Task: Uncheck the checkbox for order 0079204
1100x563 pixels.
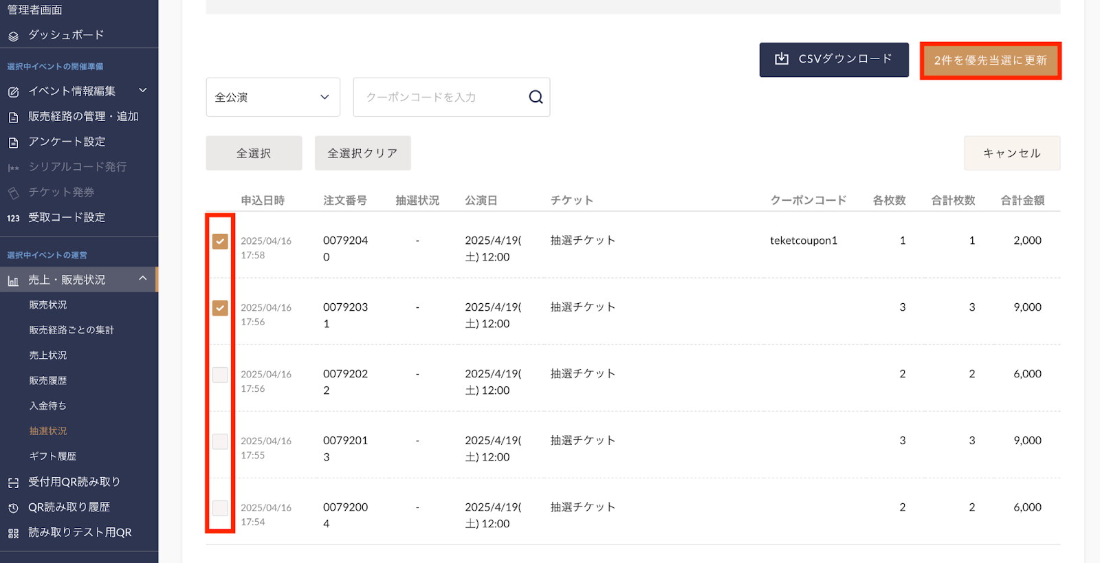Action: pos(220,241)
